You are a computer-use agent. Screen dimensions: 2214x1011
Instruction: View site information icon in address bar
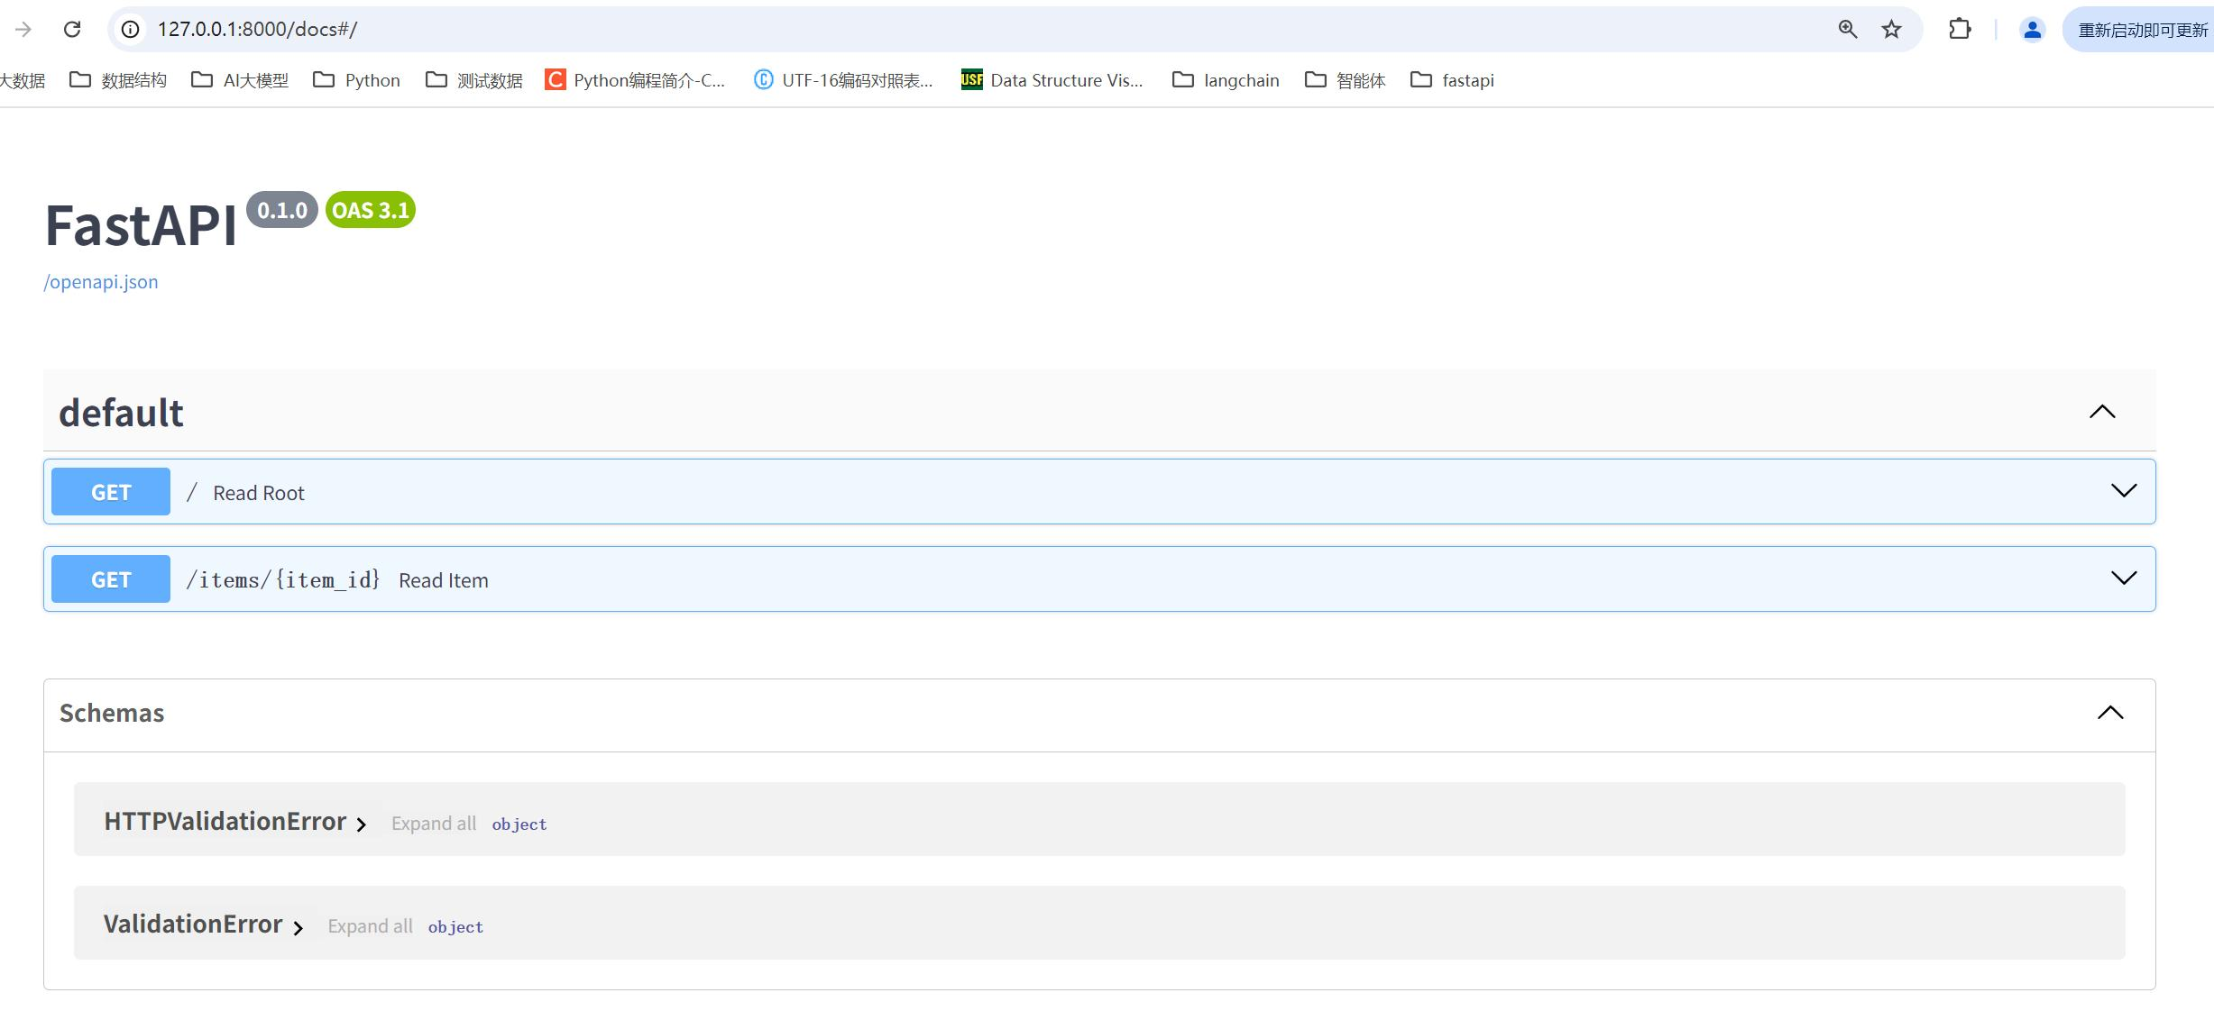click(131, 30)
